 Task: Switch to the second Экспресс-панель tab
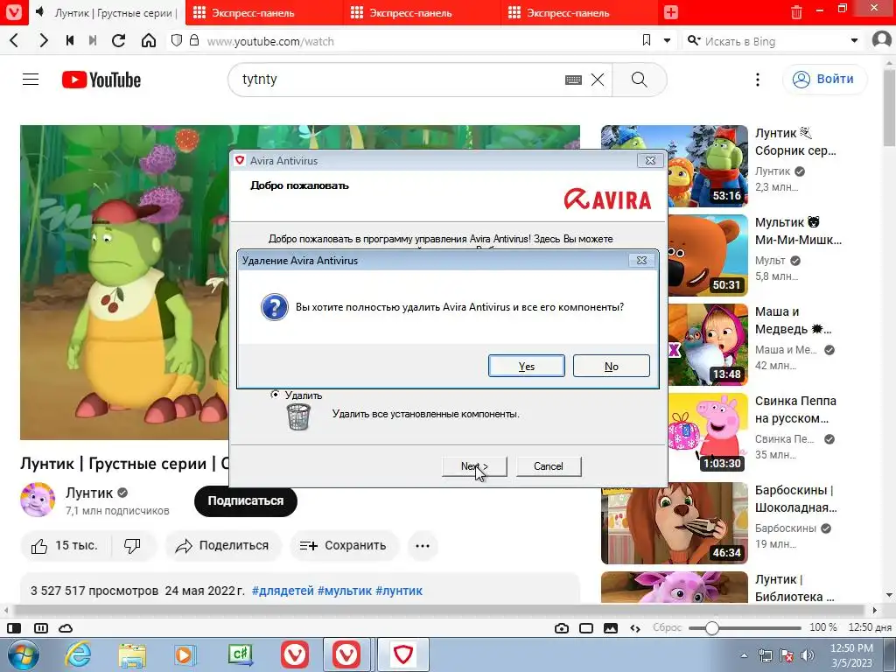point(423,12)
